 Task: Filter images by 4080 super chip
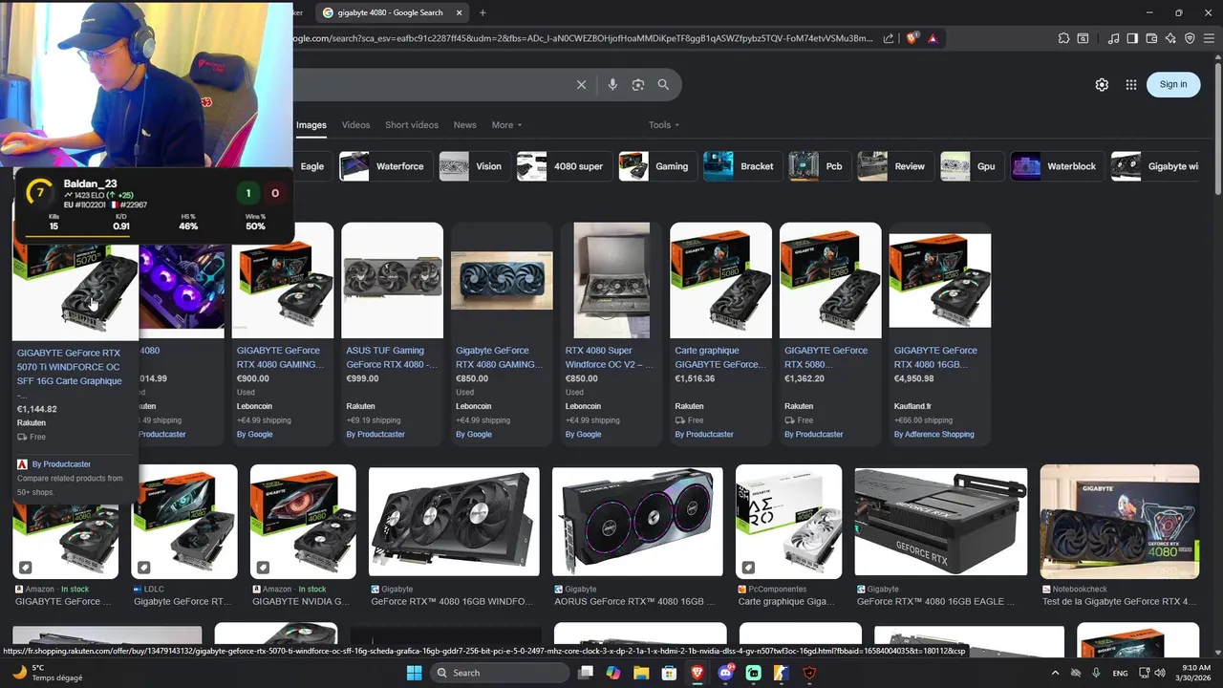(x=564, y=166)
